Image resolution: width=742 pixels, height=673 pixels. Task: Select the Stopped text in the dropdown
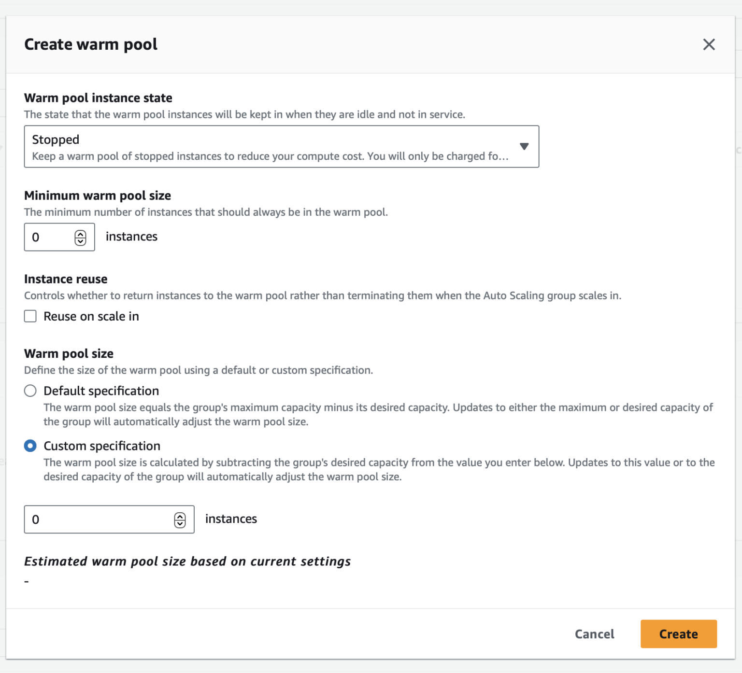56,140
